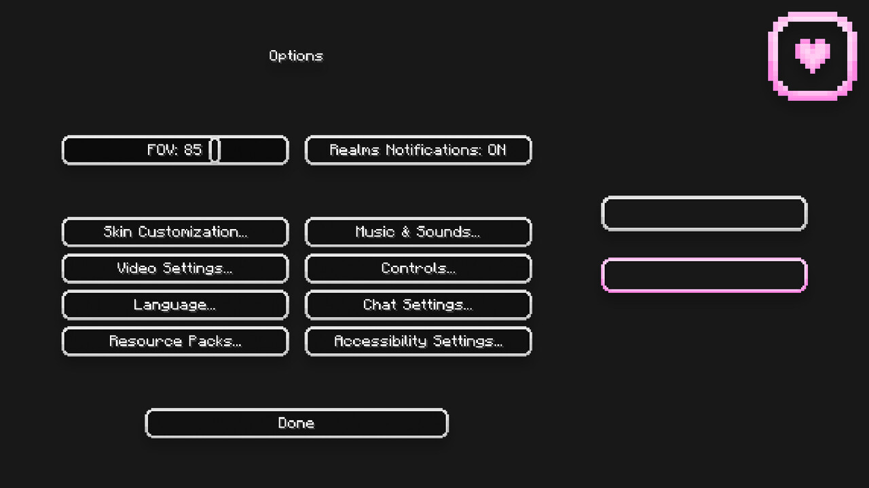Viewport: 869px width, 488px height.
Task: Open the Controls menu
Action: (x=418, y=268)
